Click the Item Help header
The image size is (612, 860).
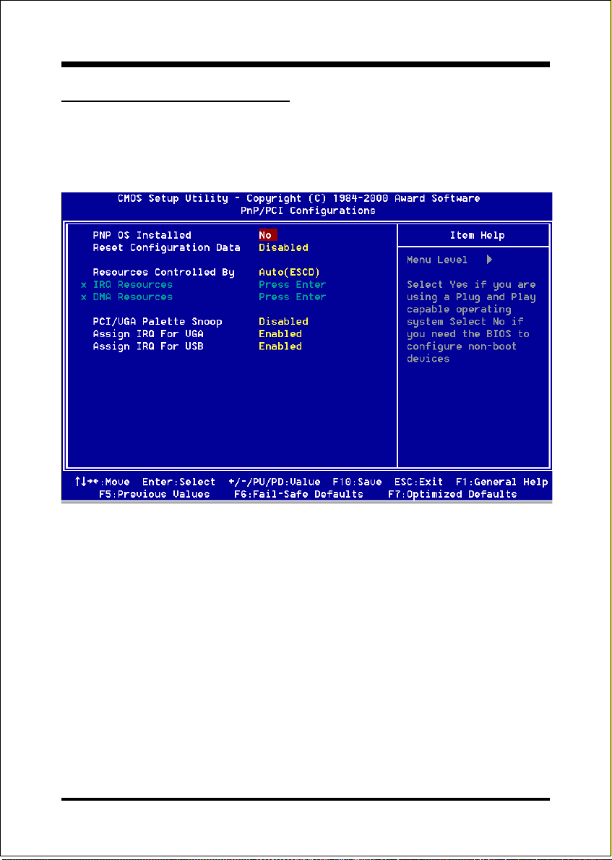coord(477,235)
